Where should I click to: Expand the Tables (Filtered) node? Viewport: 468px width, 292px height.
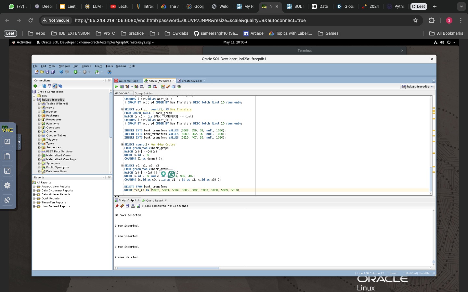click(39, 104)
